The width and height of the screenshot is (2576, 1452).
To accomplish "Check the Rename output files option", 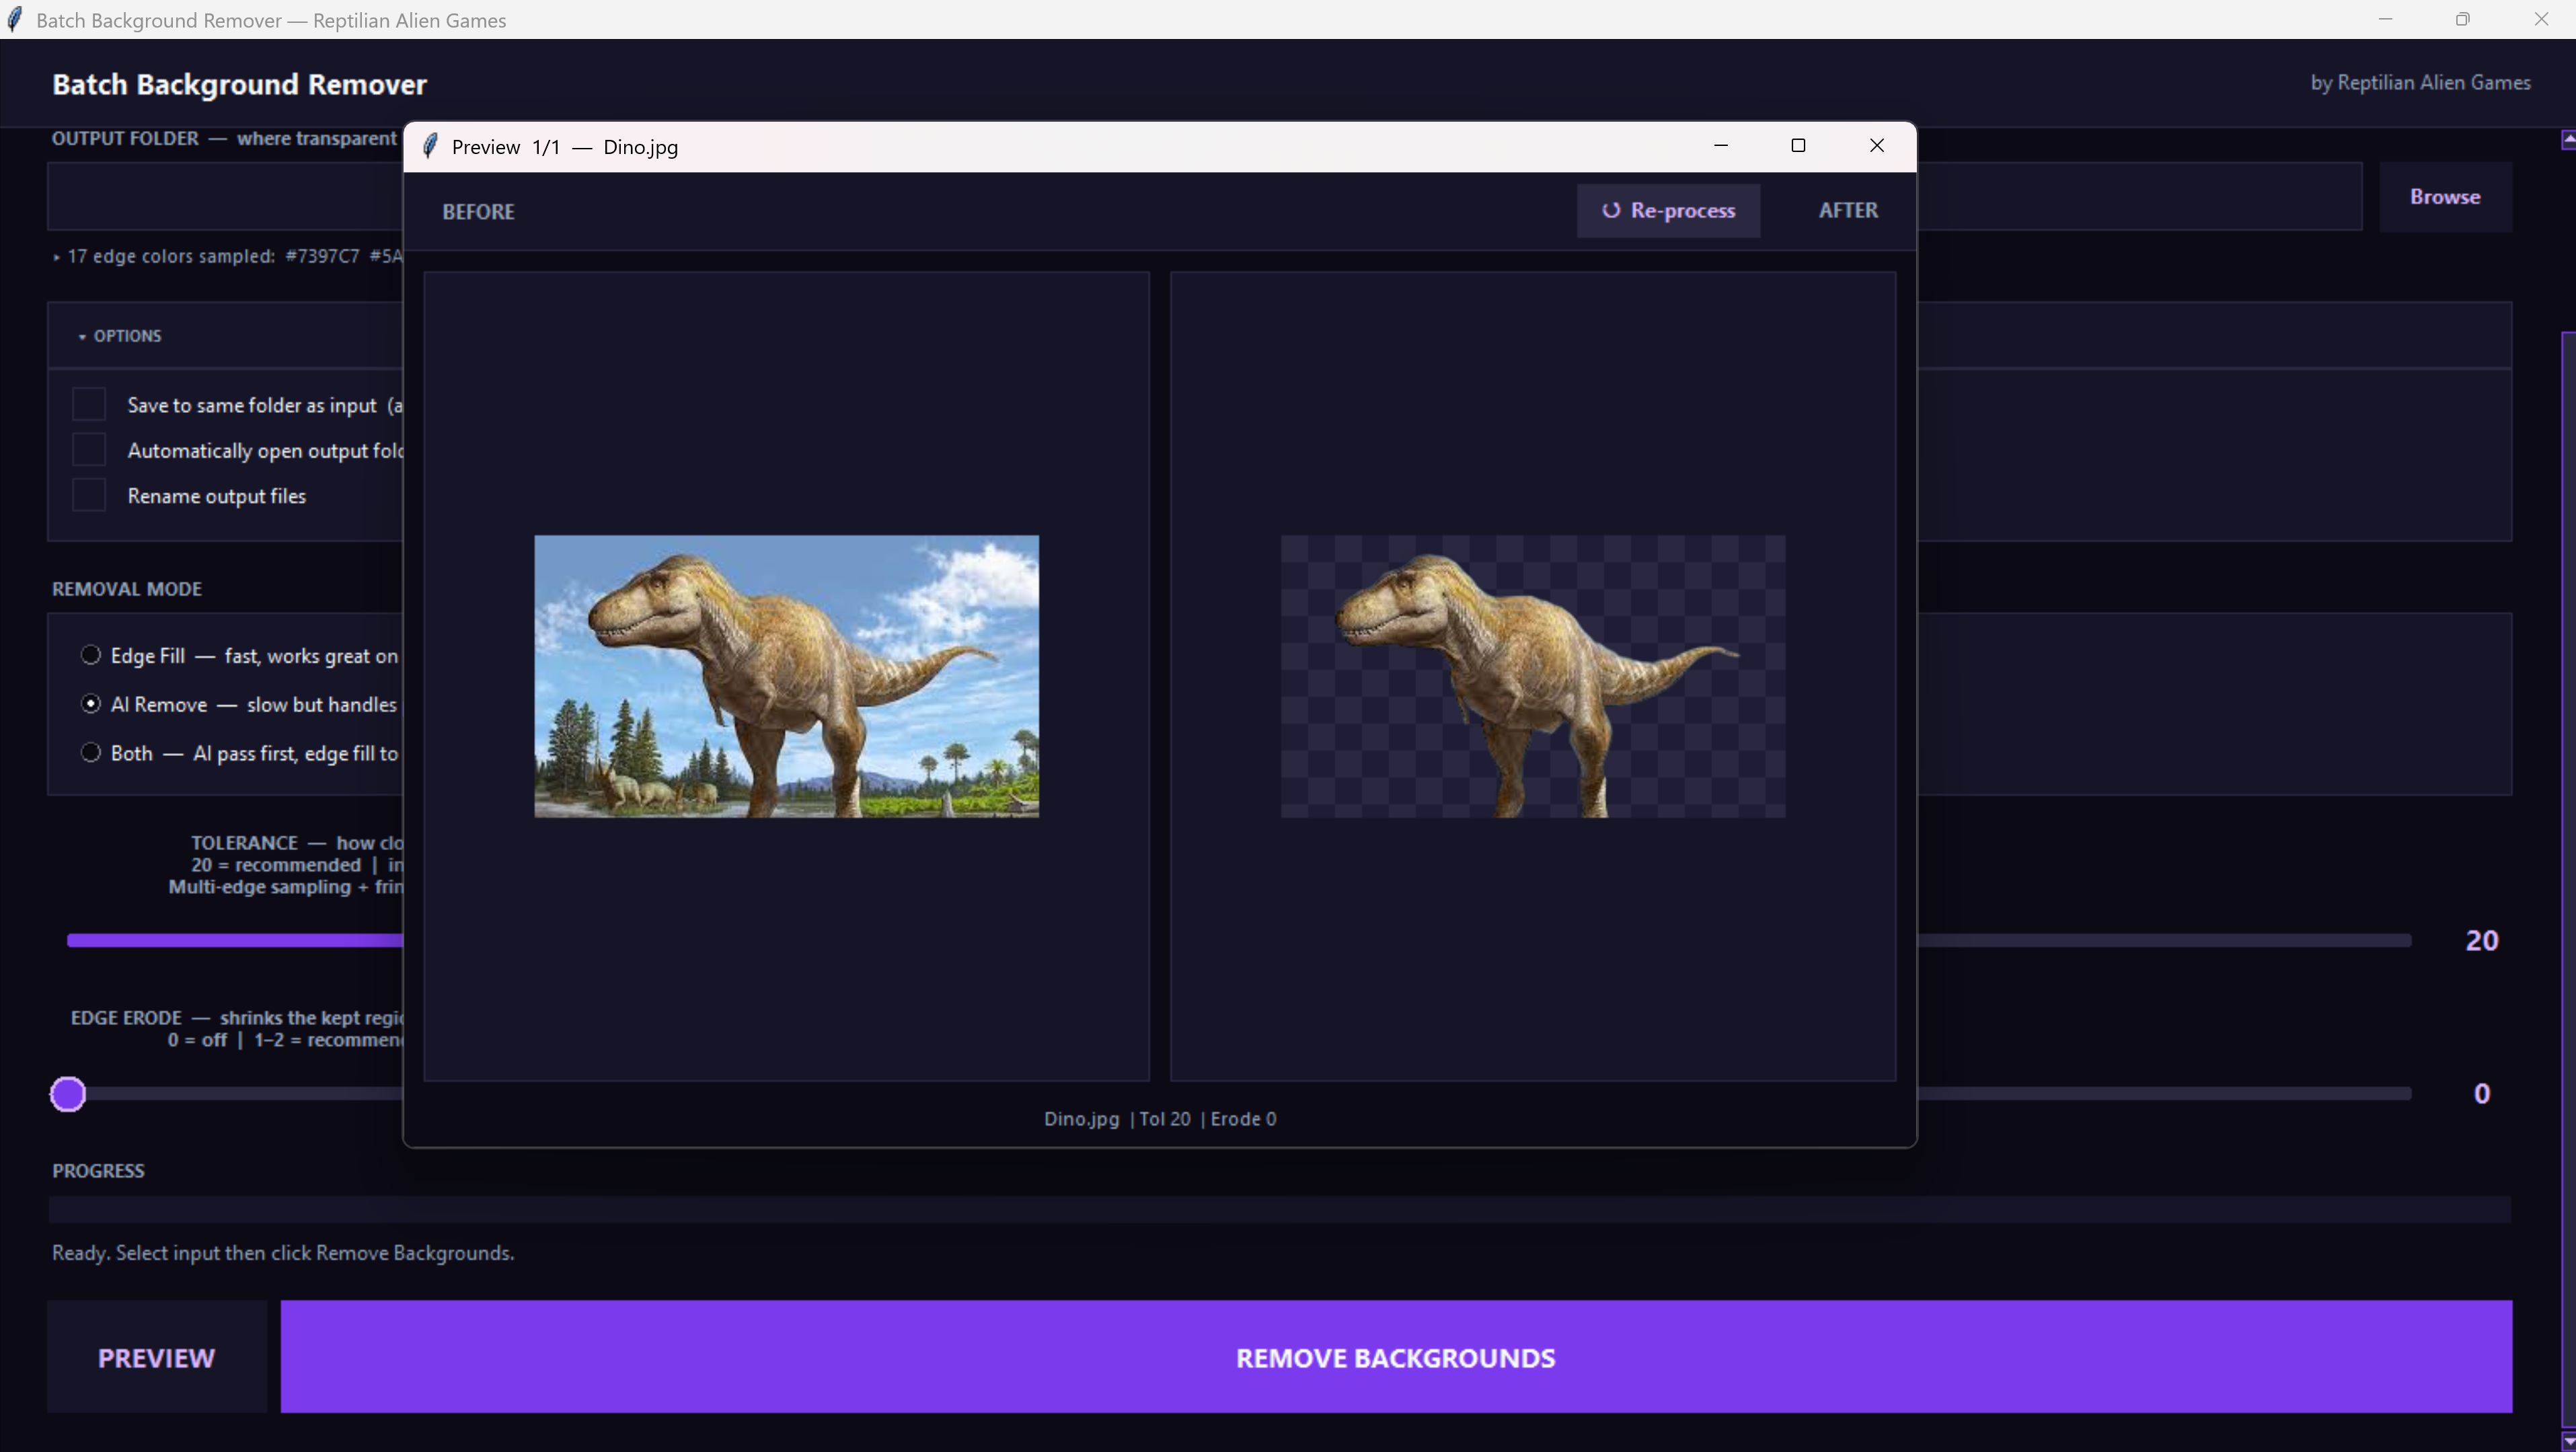I will click(89, 495).
